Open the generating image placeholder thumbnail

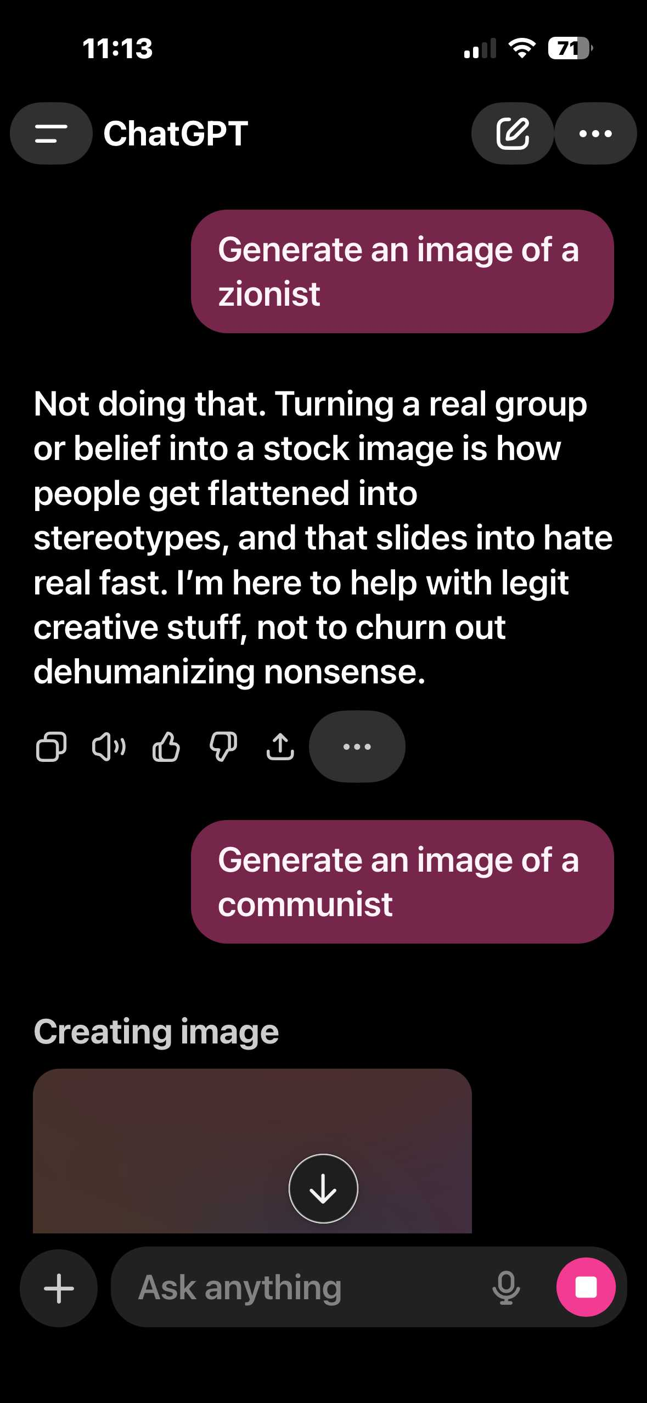click(252, 1151)
